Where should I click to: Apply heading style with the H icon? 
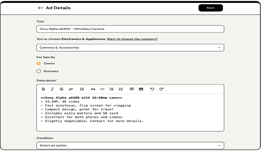point(82,89)
